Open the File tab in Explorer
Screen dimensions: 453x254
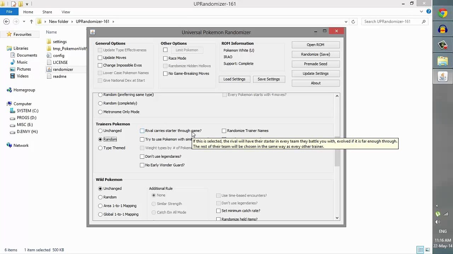pyautogui.click(x=9, y=12)
